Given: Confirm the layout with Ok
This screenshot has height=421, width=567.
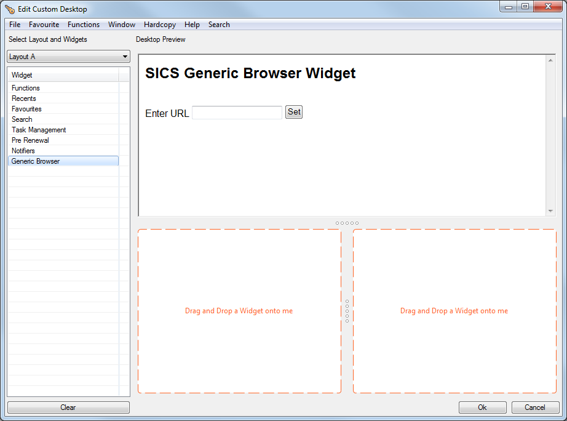Looking at the screenshot, I should point(482,407).
